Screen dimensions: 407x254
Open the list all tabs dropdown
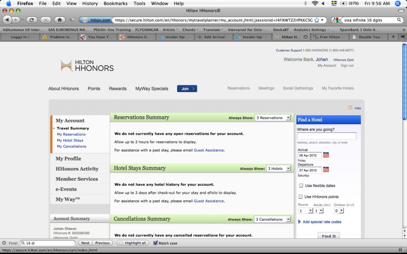coord(403,37)
